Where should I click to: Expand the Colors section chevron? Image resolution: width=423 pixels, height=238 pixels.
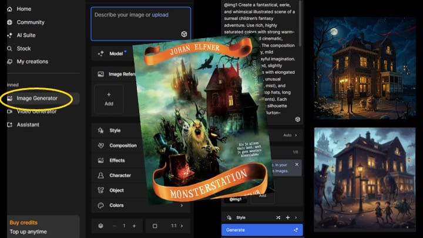pos(181,206)
